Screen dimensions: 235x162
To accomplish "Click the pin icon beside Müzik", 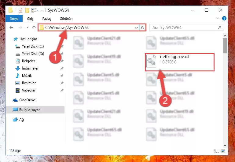I will click(62, 76).
